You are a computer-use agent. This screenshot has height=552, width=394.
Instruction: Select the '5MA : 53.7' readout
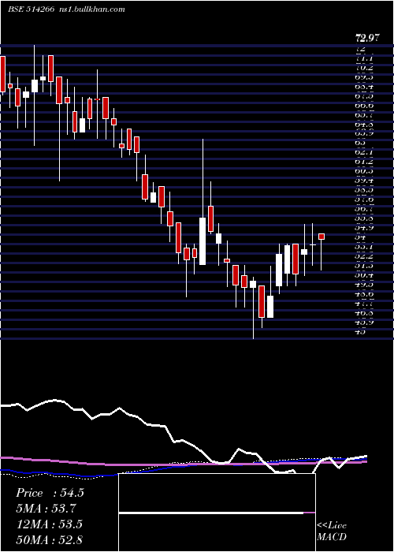tap(46, 509)
